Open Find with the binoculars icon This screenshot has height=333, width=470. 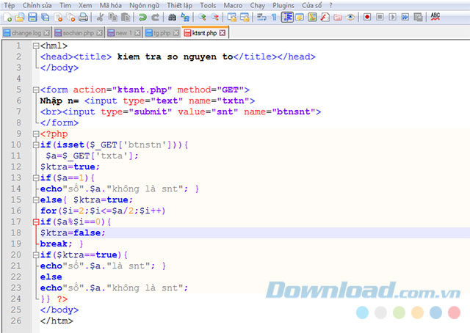pyautogui.click(x=173, y=17)
